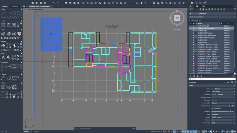Click the color swatch of STRAIGHT_STAIRS layer
Viewport: 237px width, 133px height.
(196, 71)
